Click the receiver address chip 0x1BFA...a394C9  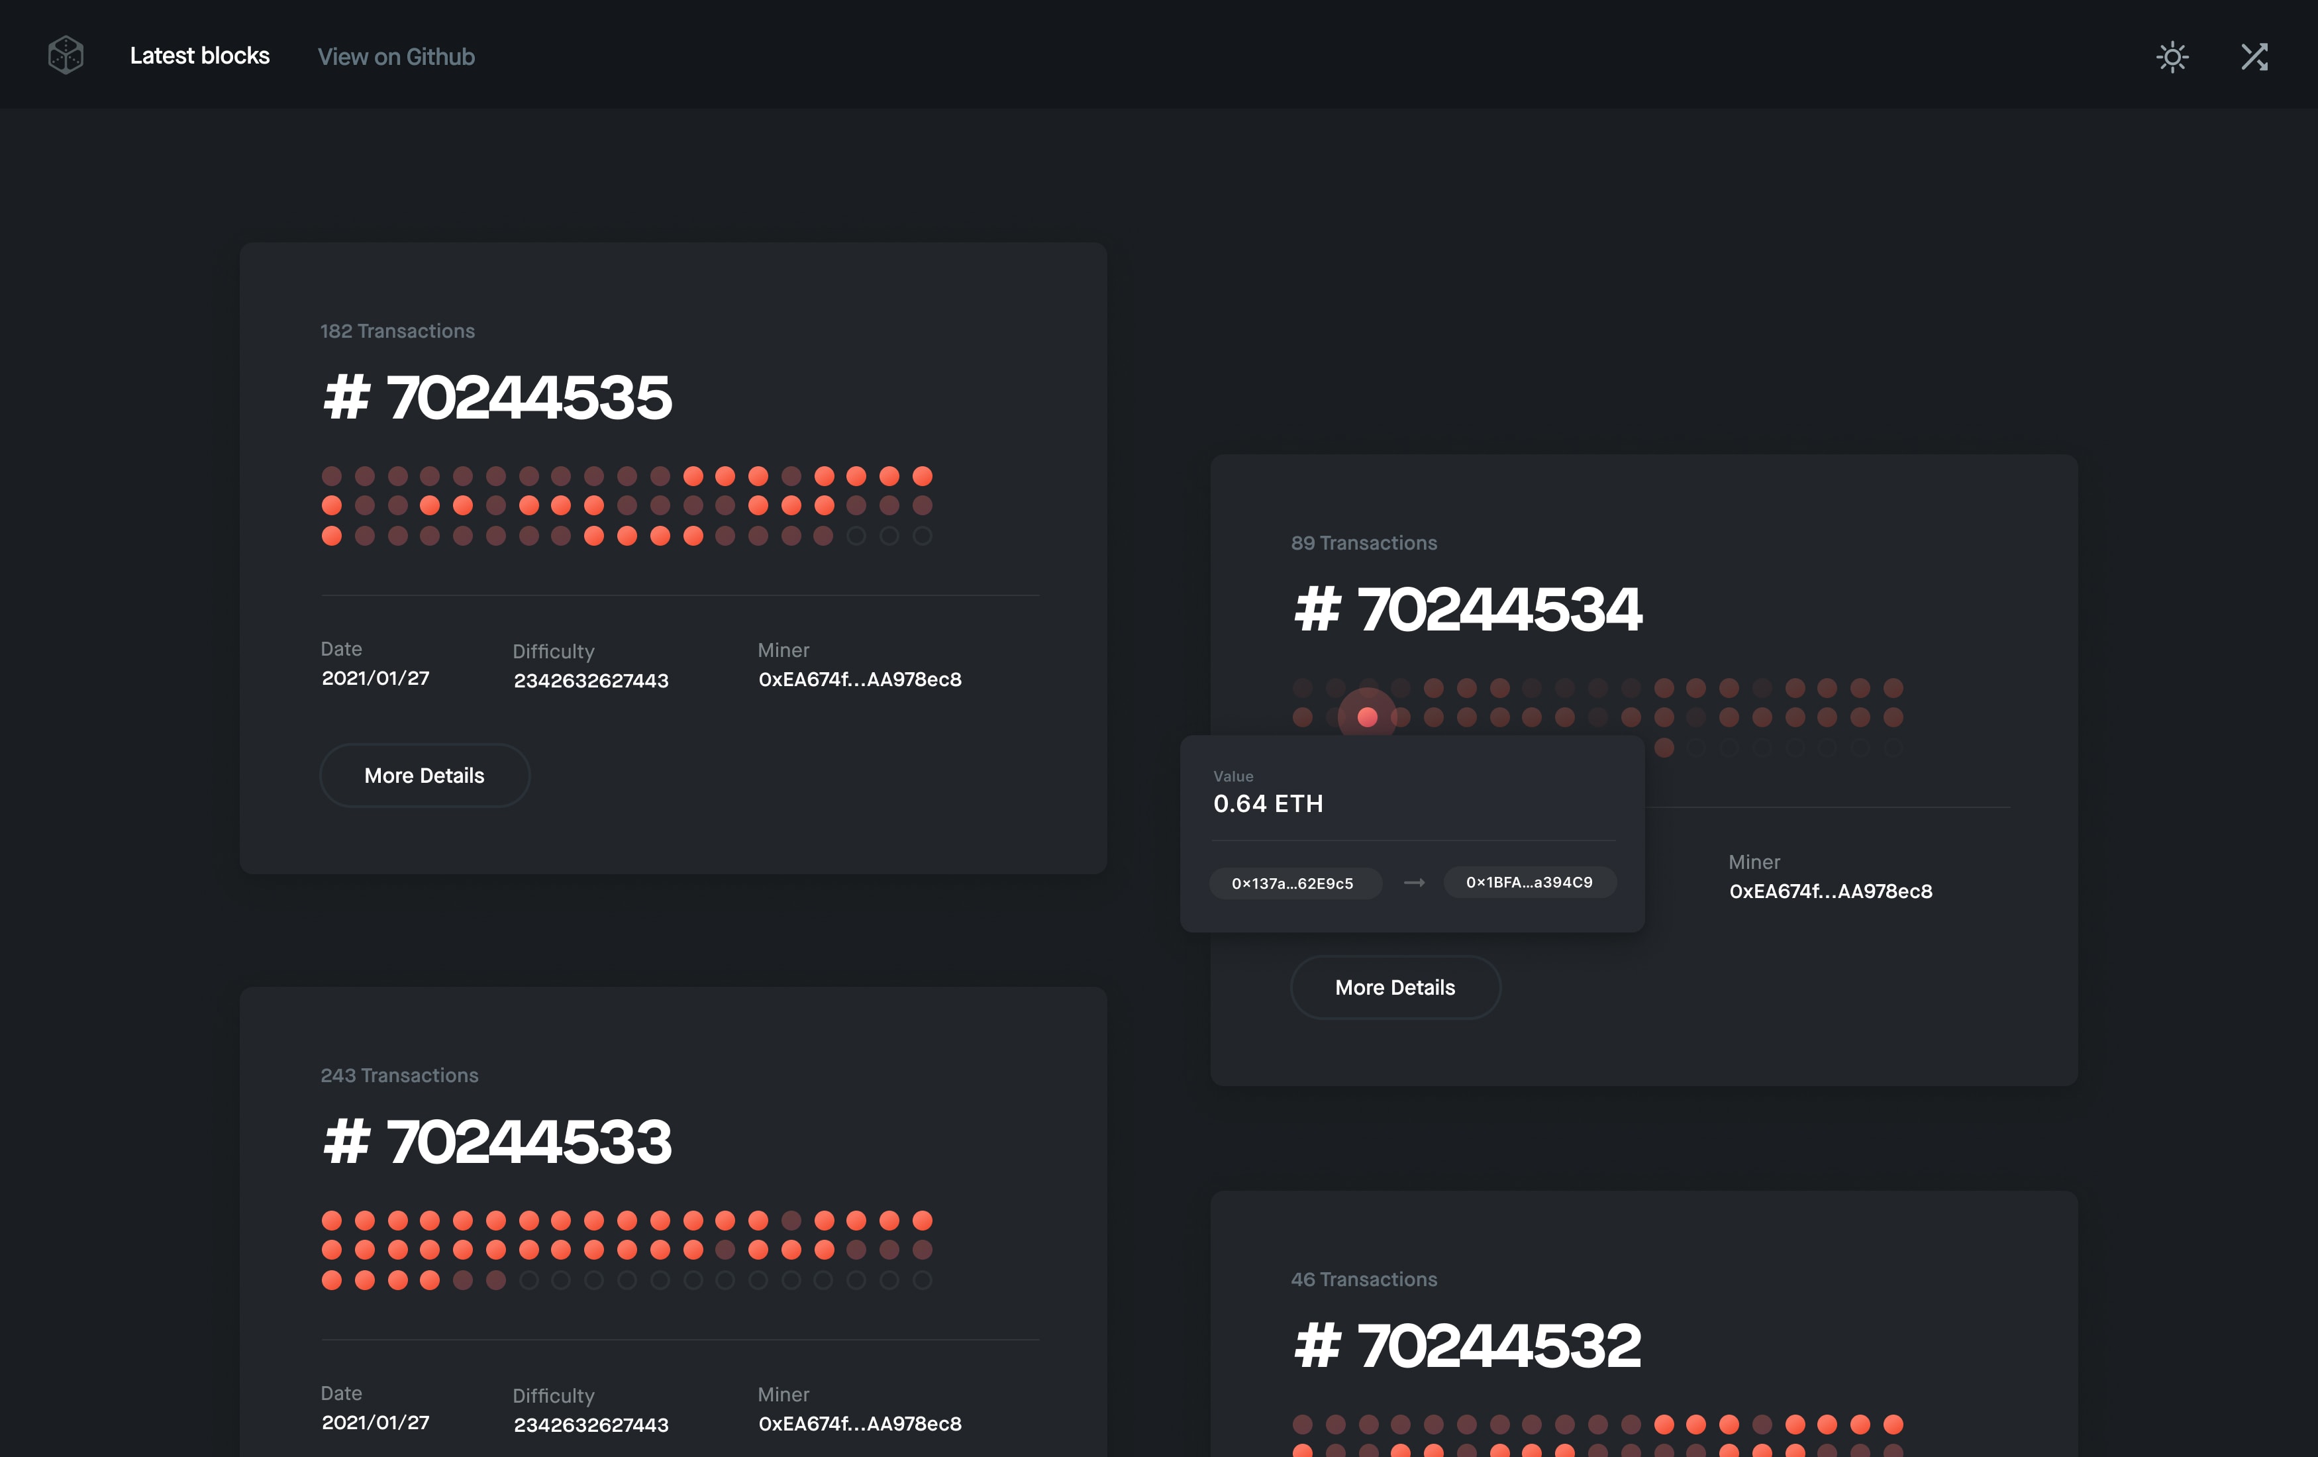pos(1528,881)
